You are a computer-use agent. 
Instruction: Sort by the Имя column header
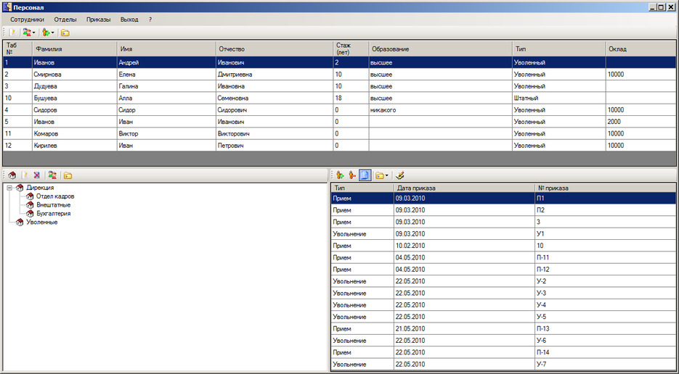166,49
